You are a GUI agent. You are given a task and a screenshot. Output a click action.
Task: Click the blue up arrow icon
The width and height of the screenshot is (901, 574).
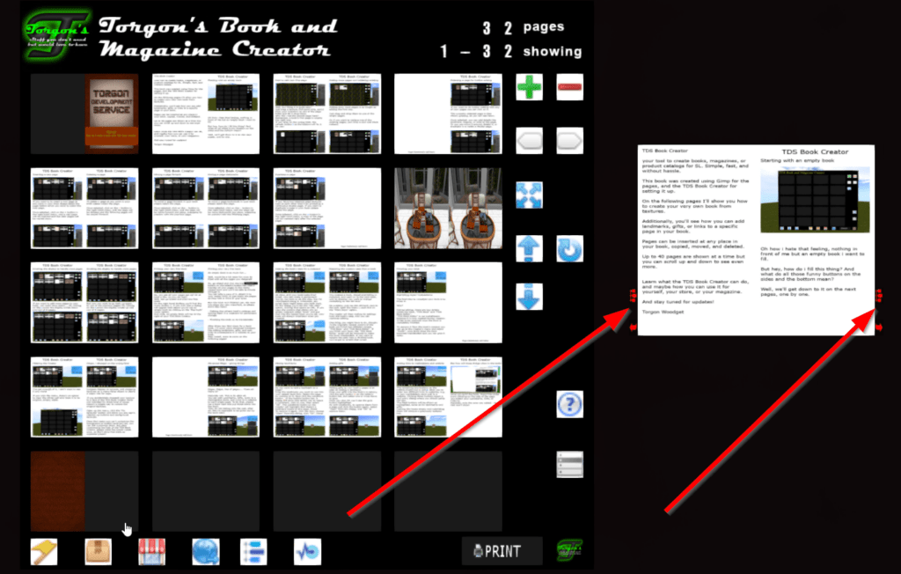[529, 248]
